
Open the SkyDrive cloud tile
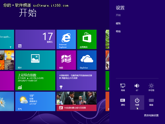[x=87, y=60]
